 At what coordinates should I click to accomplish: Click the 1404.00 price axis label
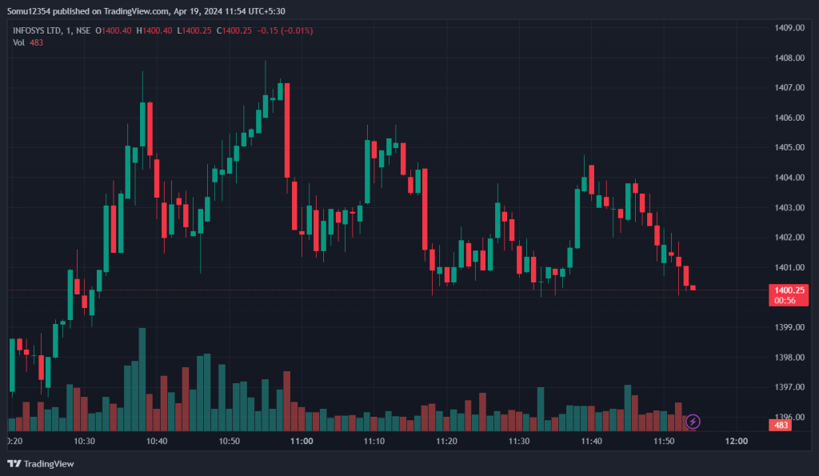click(x=789, y=178)
